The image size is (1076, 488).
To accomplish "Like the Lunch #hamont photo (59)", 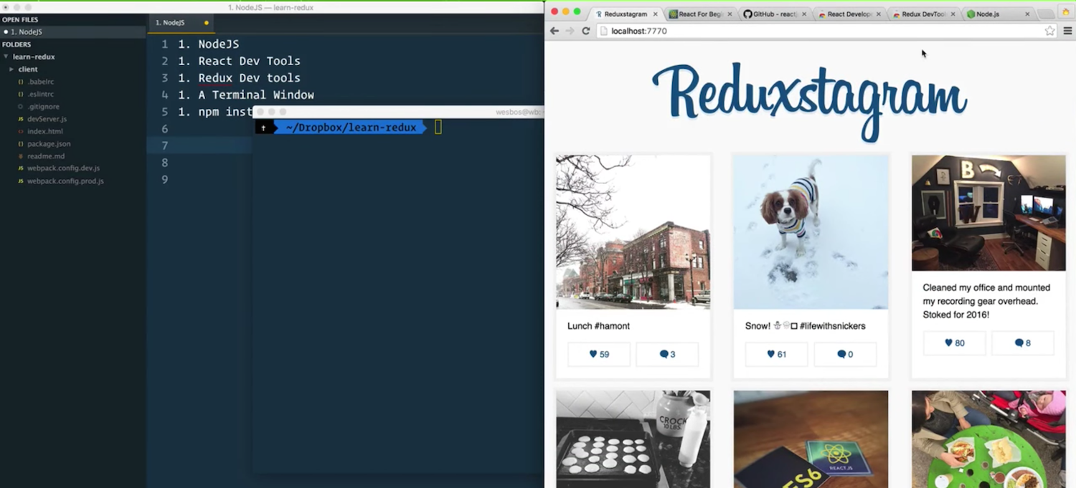I will click(599, 354).
